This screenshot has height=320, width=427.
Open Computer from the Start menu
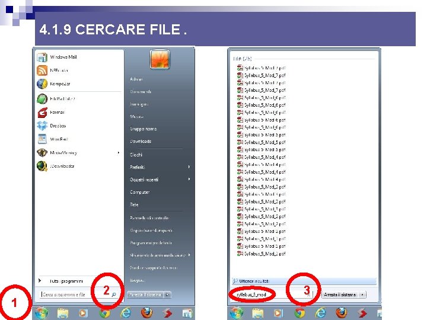(x=140, y=192)
